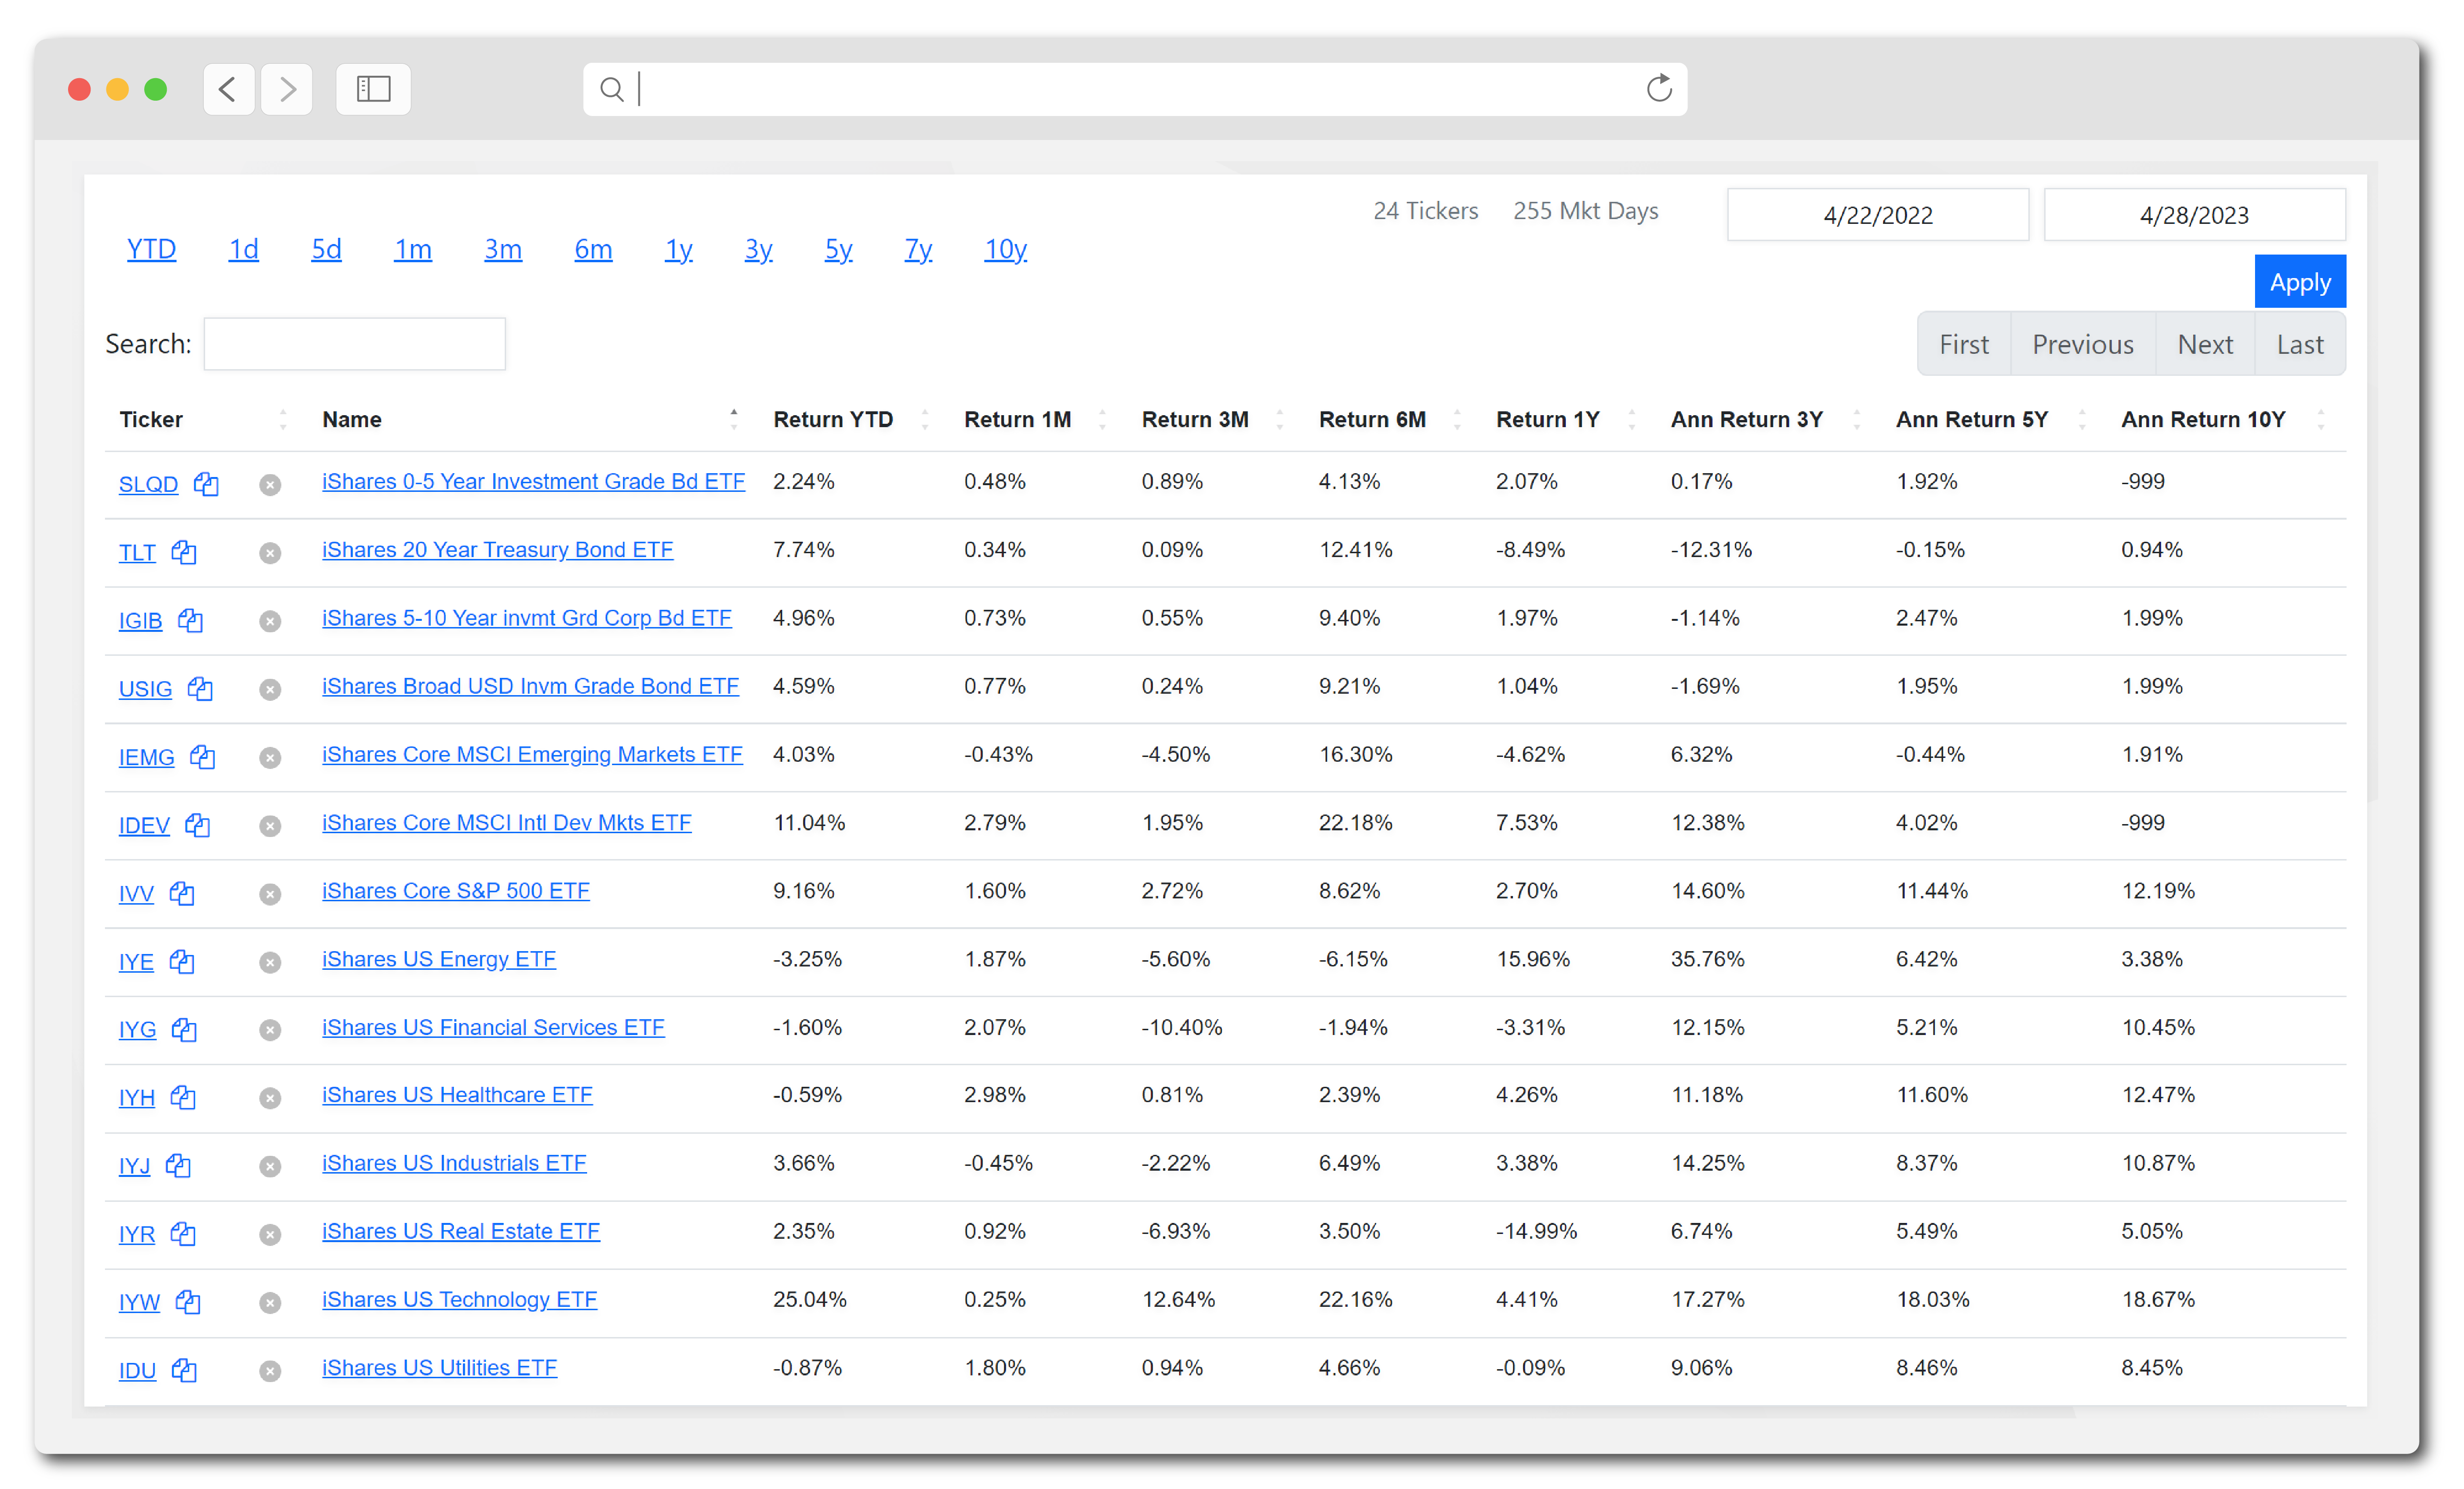Copy the IVV ticker with its clipboard icon

point(181,893)
